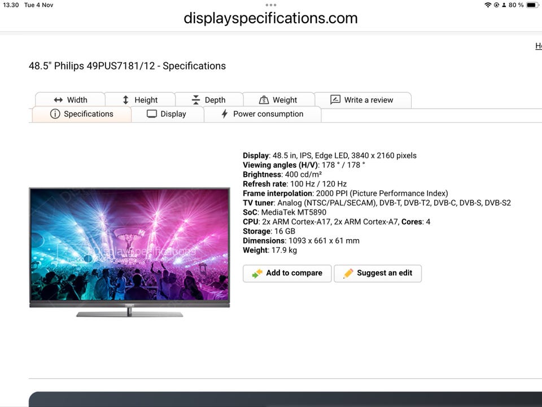542x407 pixels.
Task: Open the Write a review tab
Action: pos(362,99)
